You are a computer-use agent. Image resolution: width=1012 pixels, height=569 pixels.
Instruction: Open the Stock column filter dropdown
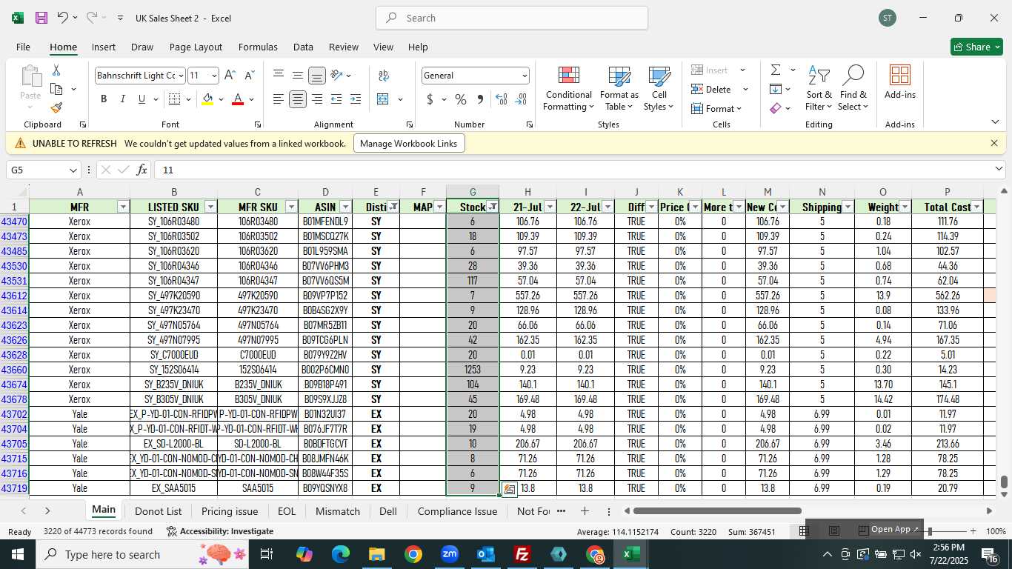[493, 207]
